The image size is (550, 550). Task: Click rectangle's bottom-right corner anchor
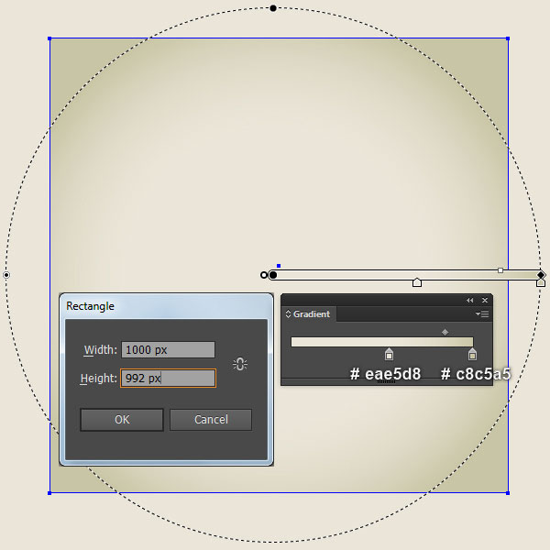[508, 493]
